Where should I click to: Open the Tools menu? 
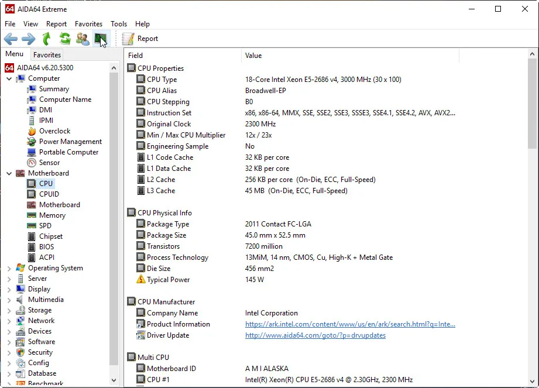(x=119, y=24)
